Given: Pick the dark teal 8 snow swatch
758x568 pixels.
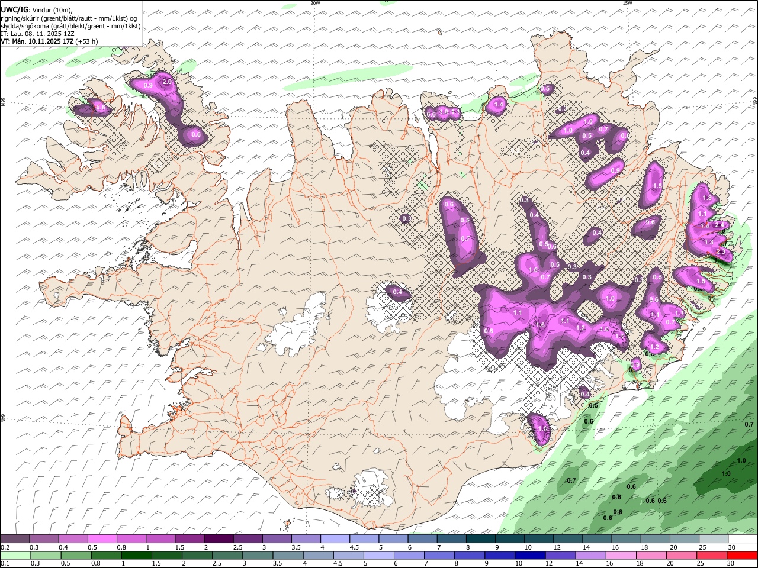Looking at the screenshot, I should coord(480,539).
